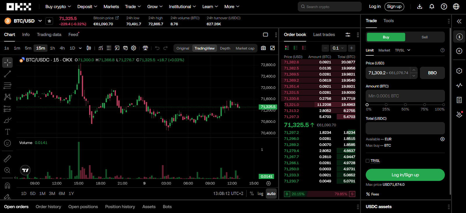The image size is (466, 213).
Task: Tick the TP/SL checkbox
Action: coord(368,161)
